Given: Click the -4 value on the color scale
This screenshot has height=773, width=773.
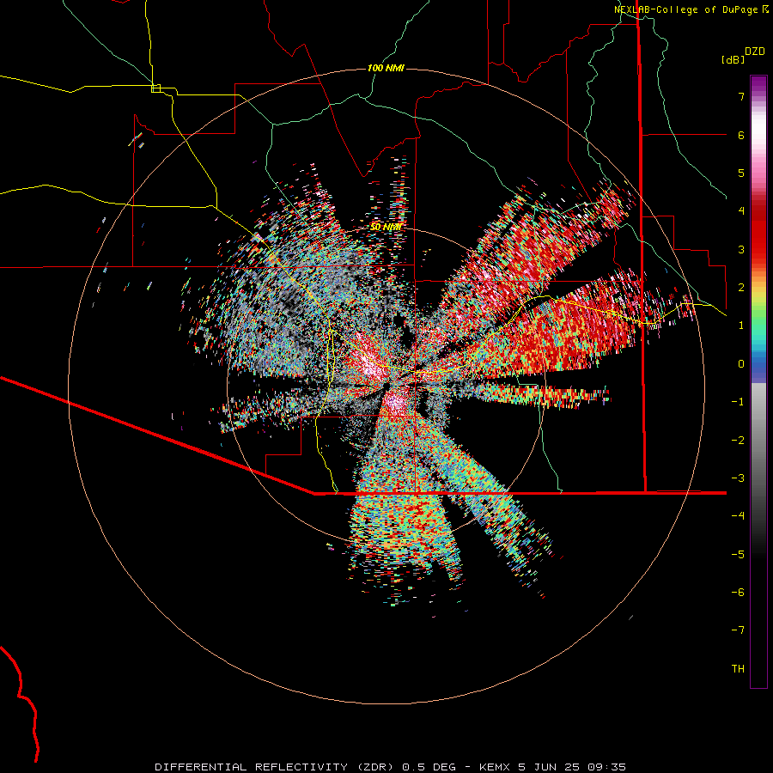Looking at the screenshot, I should click(738, 516).
